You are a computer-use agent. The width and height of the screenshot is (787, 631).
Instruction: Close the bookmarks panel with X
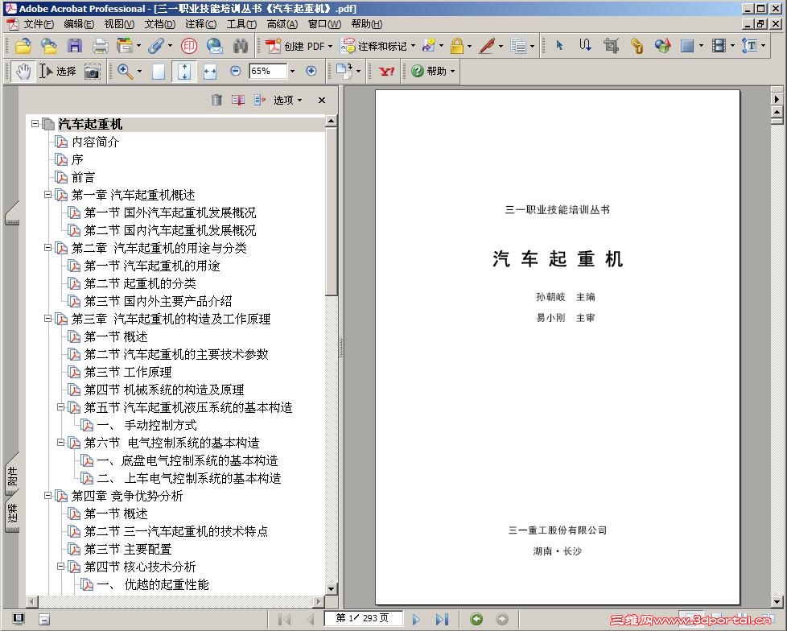click(x=322, y=100)
